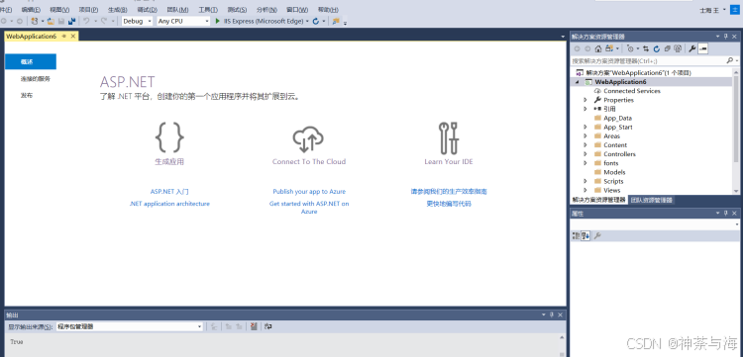The image size is (744, 357).
Task: Click the Home icon in Solution Explorer toolbar
Action: (598, 48)
